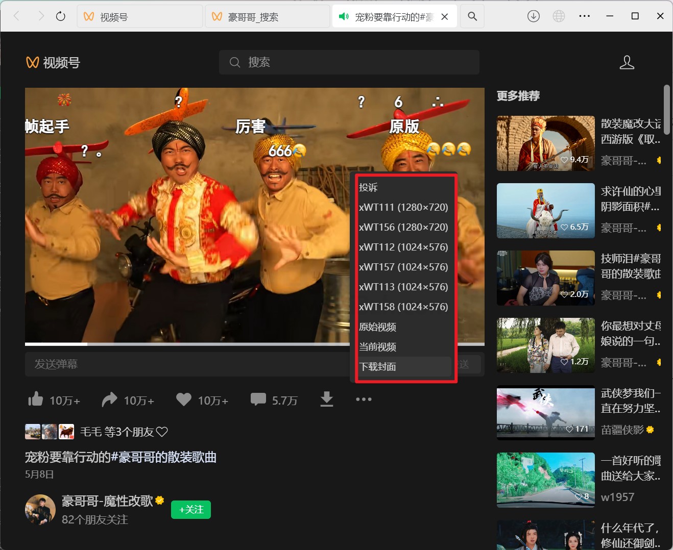Open browser downloads via the toolbar download icon
This screenshot has width=673, height=550.
(533, 16)
